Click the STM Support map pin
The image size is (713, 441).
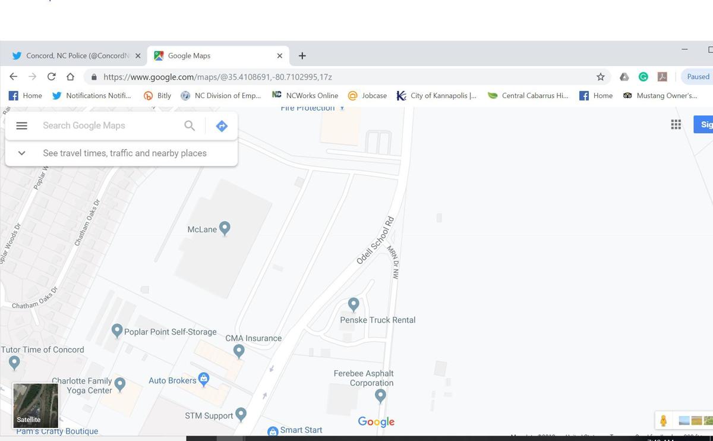pos(241,414)
